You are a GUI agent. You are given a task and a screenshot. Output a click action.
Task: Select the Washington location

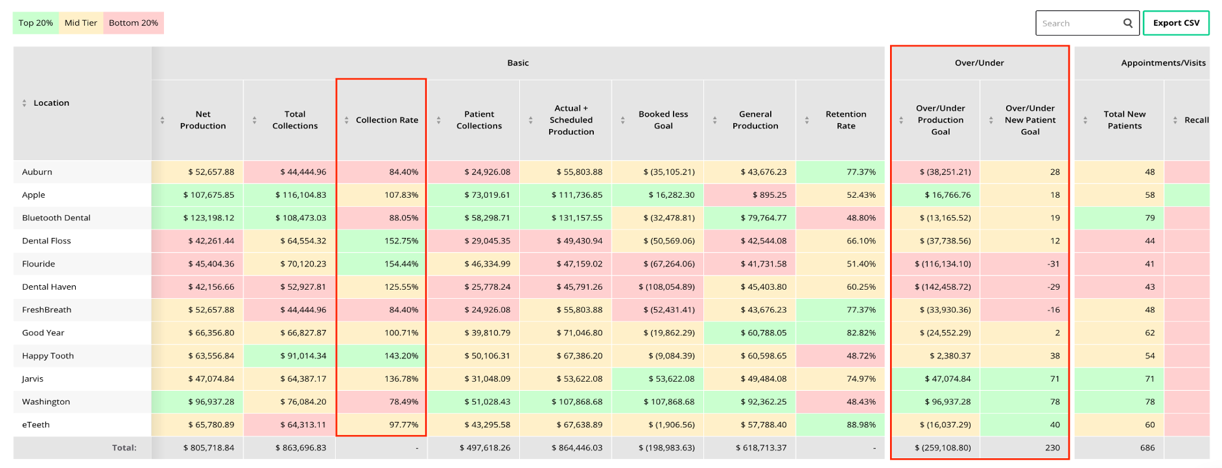click(x=82, y=402)
